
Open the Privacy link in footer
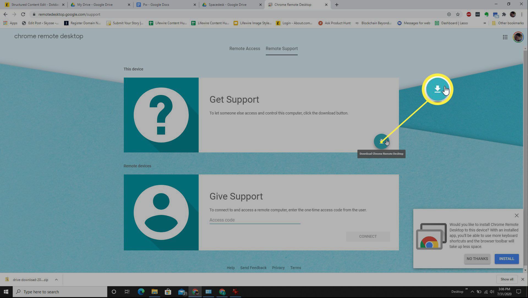[278, 268]
